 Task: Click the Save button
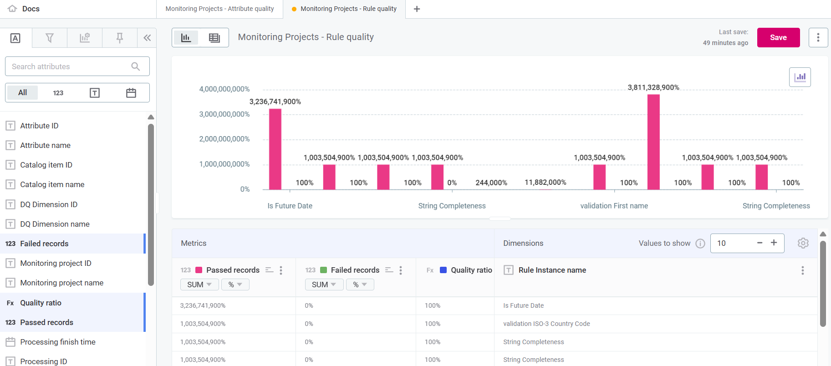tap(778, 37)
